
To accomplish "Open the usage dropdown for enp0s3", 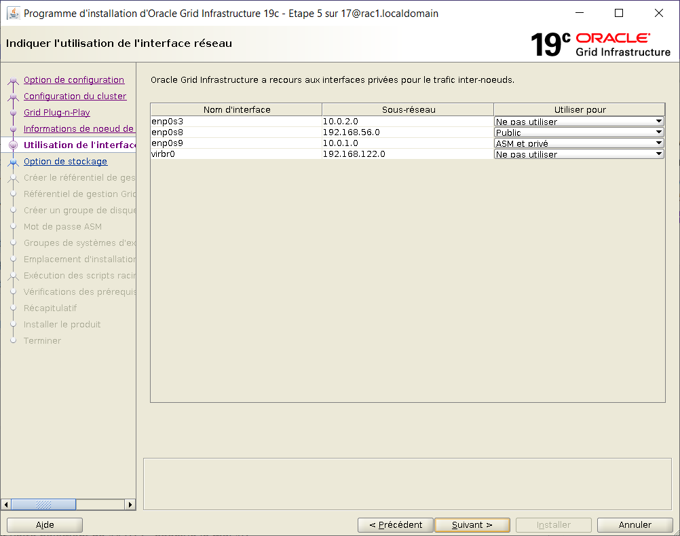I will click(x=579, y=122).
